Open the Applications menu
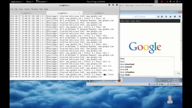Image resolution: width=192 pixels, height=108 pixels. pyautogui.click(x=16, y=2)
